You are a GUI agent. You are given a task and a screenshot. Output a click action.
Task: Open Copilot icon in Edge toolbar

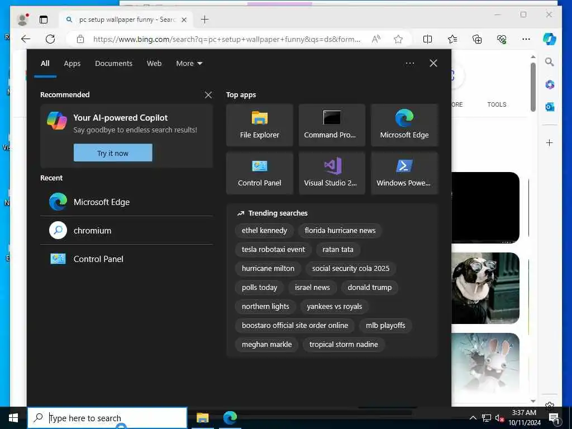(550, 39)
